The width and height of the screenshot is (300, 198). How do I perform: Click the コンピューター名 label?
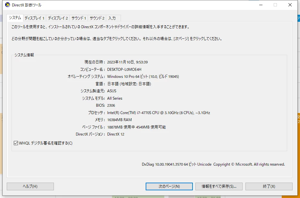pos(93,70)
